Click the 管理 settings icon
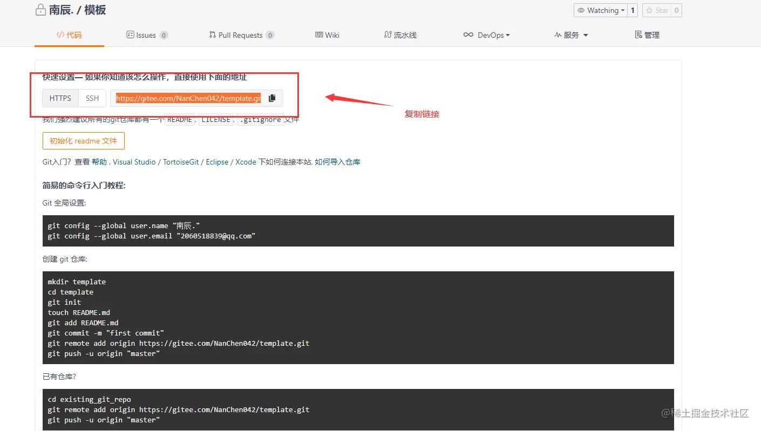Screen dimensions: 761x431 point(638,35)
